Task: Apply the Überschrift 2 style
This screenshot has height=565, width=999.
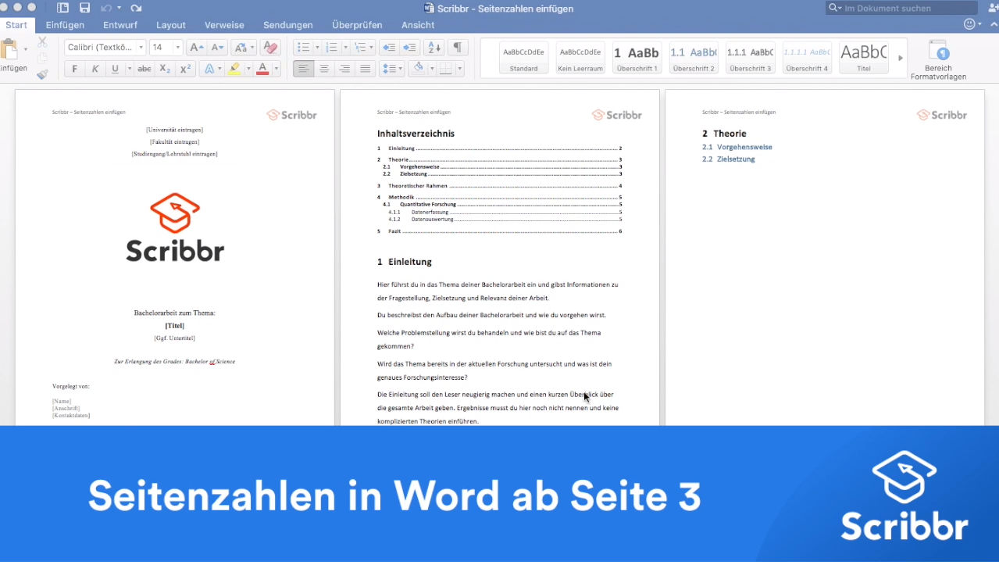Action: coord(694,58)
